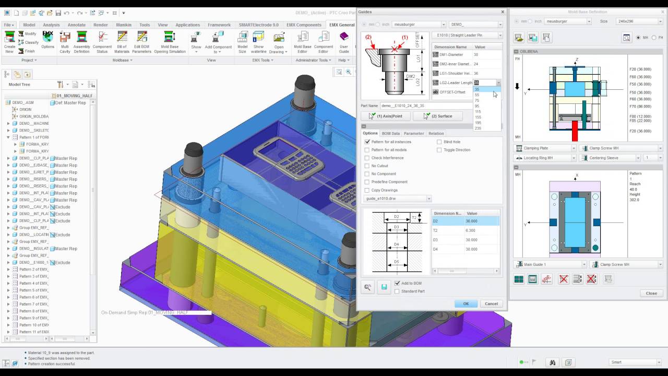Switch to BOM Data tab

tap(390, 133)
